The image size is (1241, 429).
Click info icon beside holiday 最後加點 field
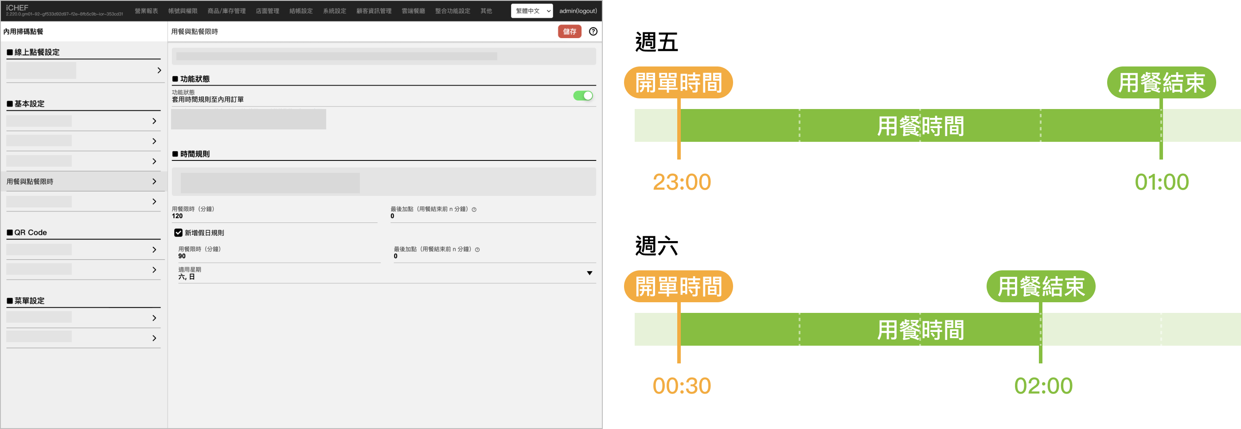pos(477,250)
